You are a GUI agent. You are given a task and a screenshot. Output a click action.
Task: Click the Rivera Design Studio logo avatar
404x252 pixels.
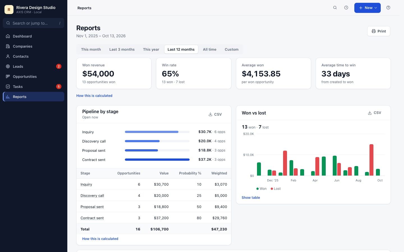(x=9, y=10)
